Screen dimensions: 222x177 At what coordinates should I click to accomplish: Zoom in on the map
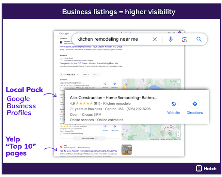(x=178, y=132)
